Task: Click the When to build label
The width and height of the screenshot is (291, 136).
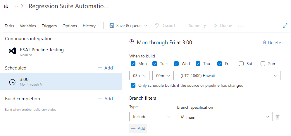Action: pos(142,56)
